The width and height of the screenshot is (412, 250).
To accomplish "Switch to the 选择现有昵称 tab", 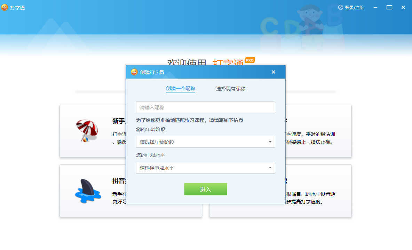I will [230, 89].
